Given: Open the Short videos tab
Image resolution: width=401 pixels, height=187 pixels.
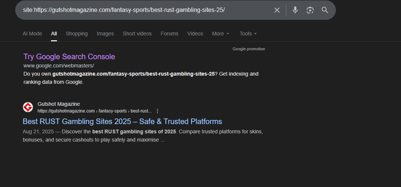Looking at the screenshot, I should [x=137, y=34].
